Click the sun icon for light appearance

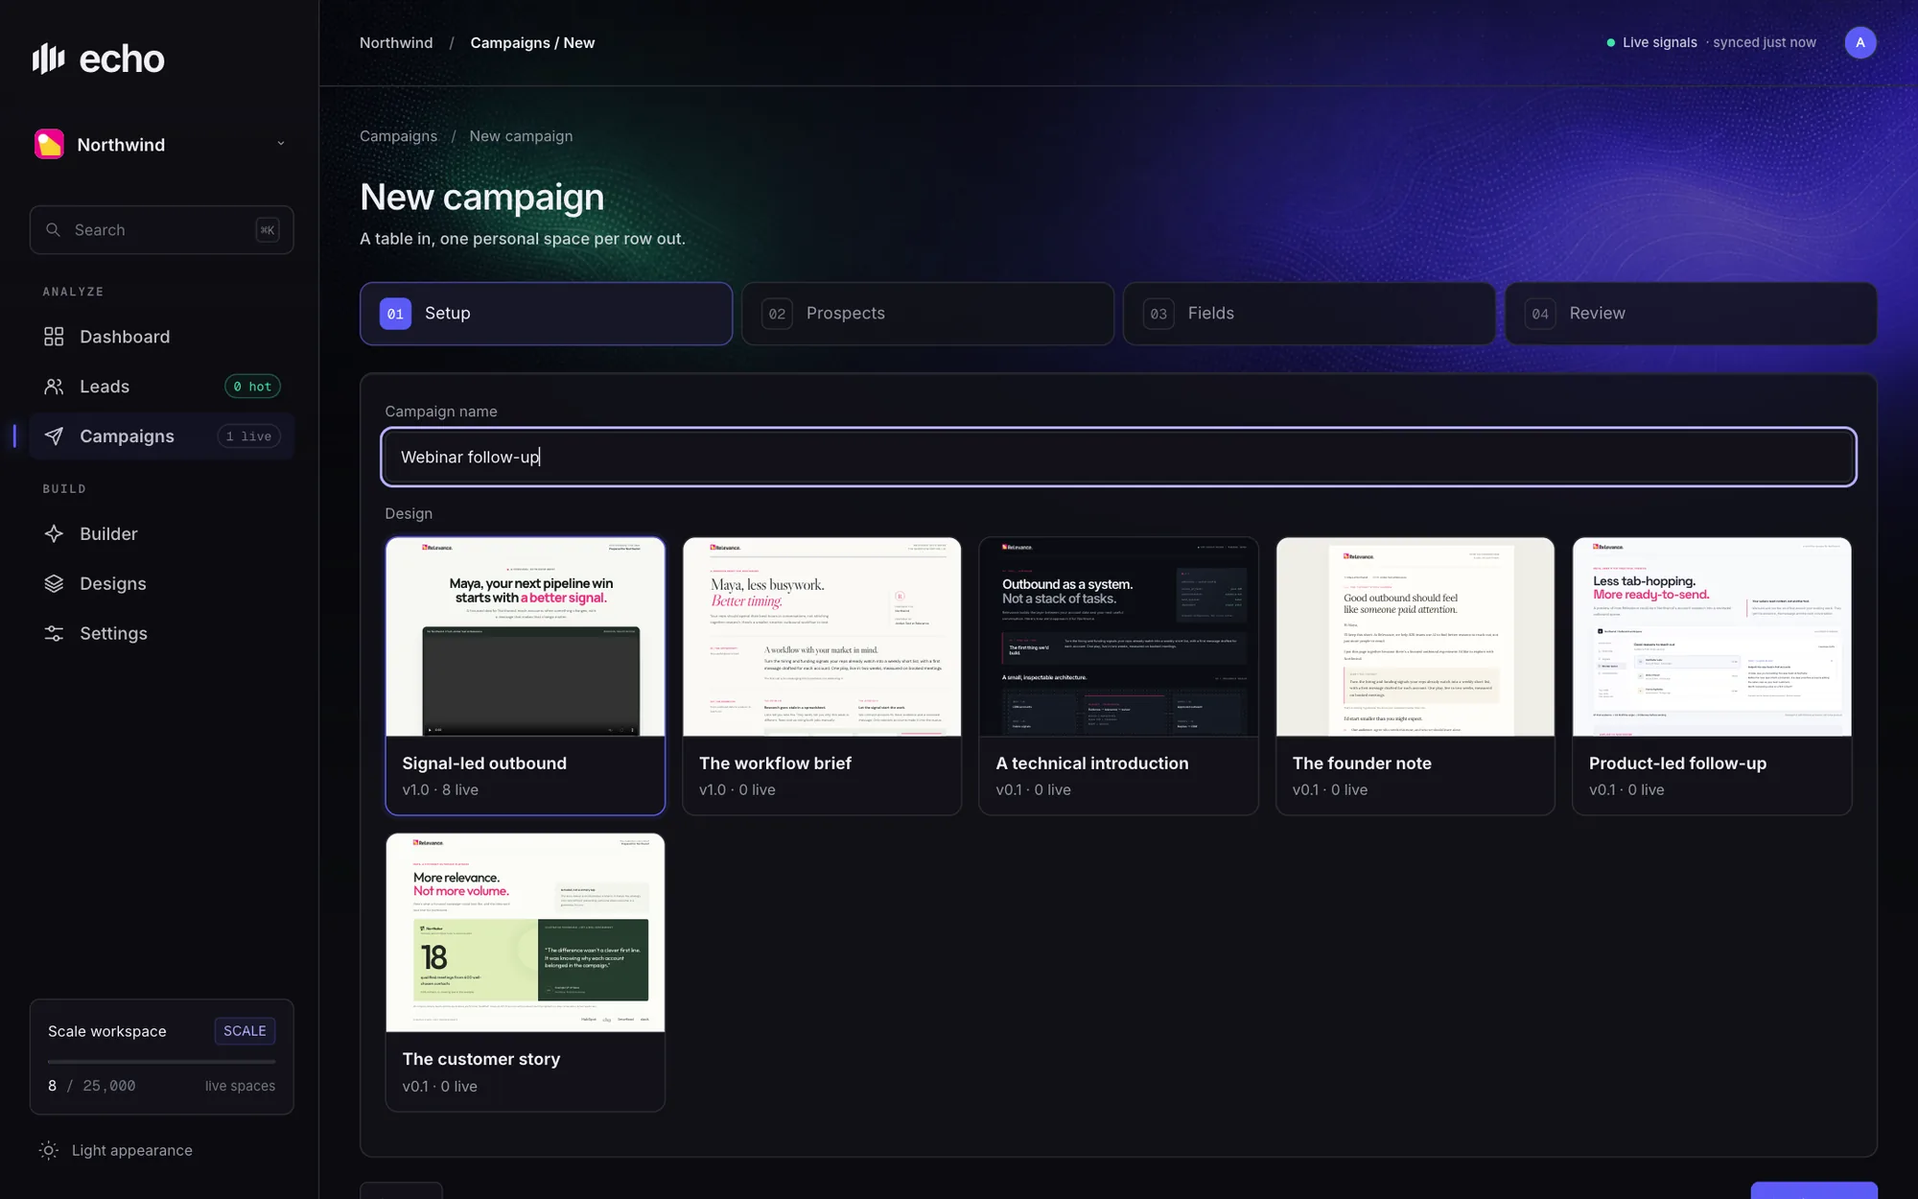click(x=49, y=1150)
